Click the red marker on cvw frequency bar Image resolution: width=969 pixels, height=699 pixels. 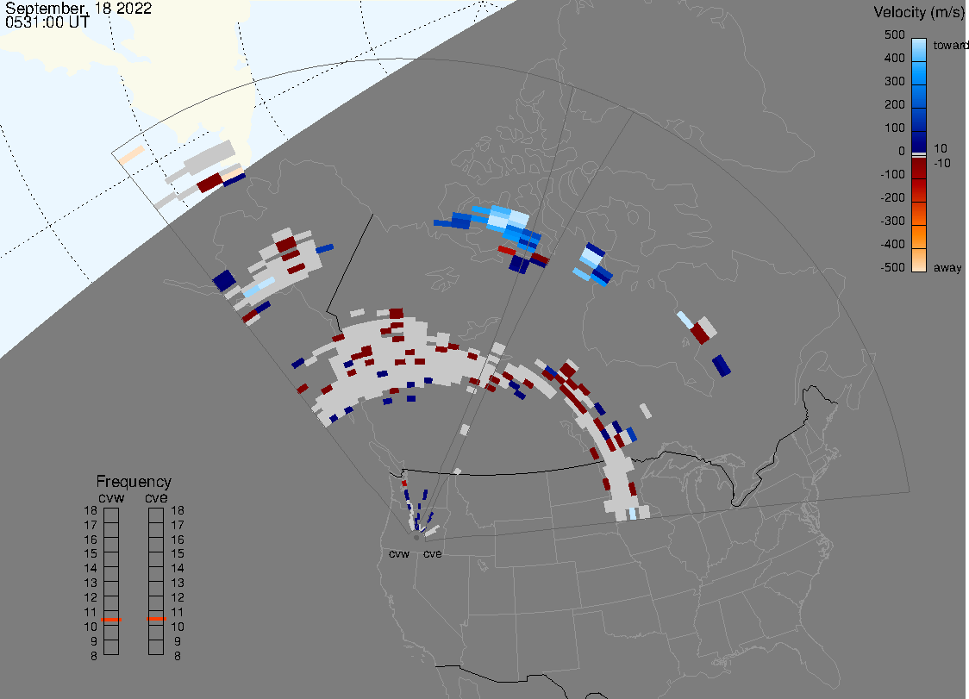click(112, 619)
